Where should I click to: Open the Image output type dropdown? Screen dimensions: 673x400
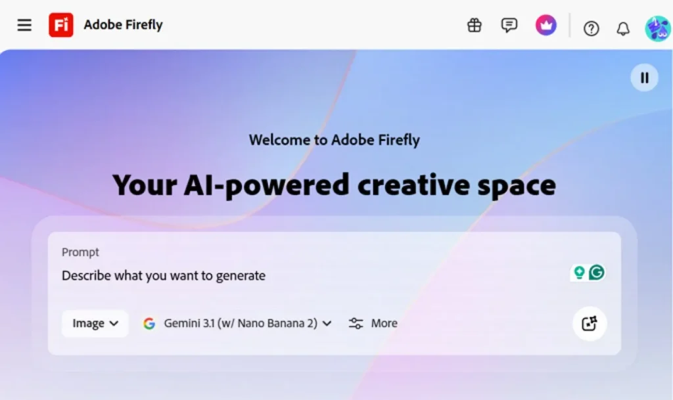(x=94, y=323)
